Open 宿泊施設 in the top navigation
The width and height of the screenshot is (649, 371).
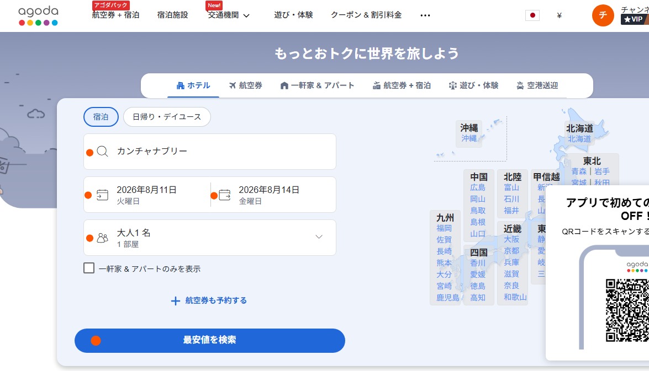(172, 15)
